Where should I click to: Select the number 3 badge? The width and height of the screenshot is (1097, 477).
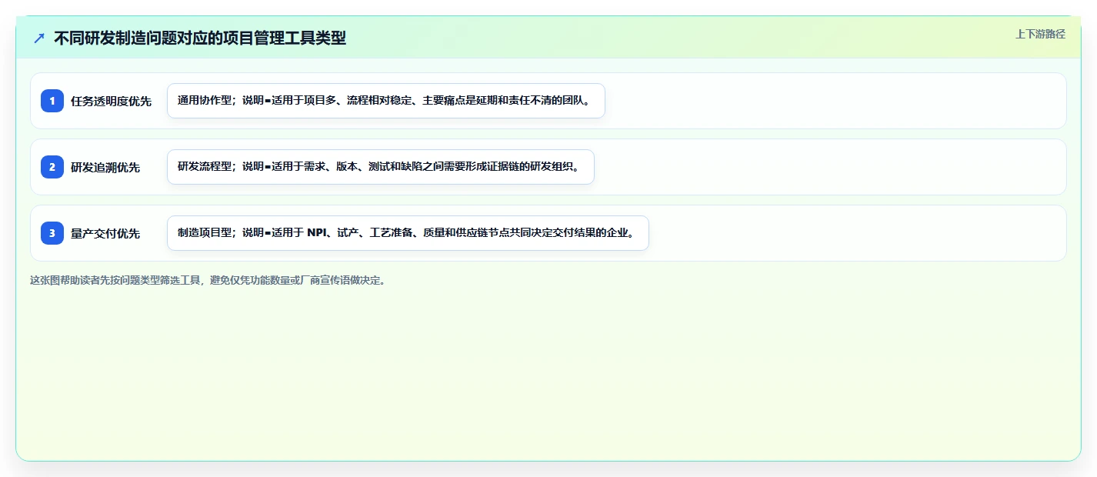tap(52, 233)
